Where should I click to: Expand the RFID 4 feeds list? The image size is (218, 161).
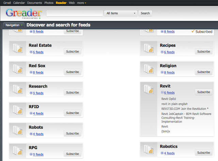click(x=37, y=114)
